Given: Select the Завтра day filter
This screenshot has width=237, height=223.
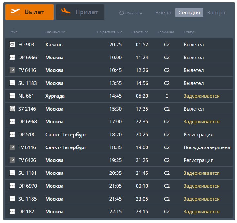Looking at the screenshot, I should (x=216, y=13).
